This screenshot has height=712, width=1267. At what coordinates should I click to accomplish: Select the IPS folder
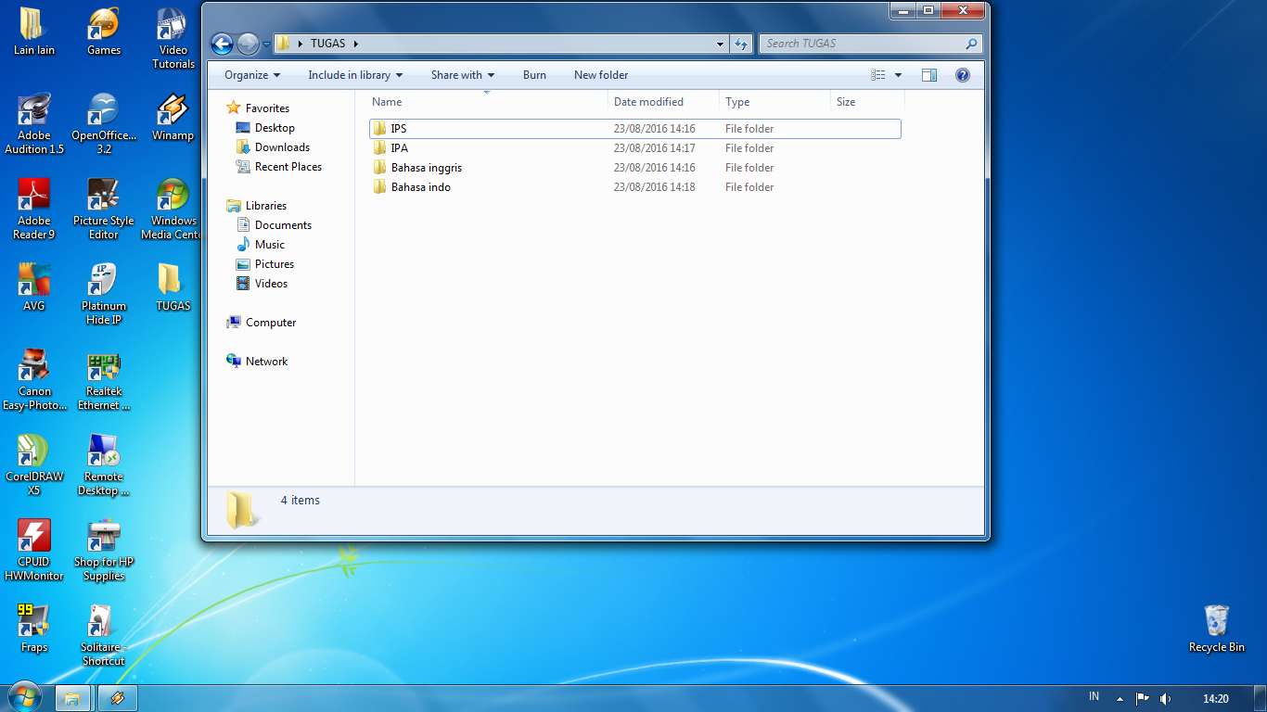[635, 129]
